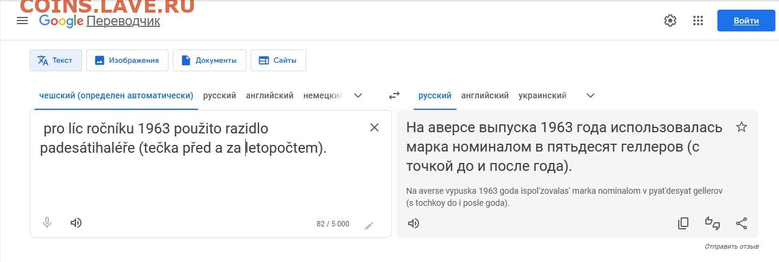779x262 pixels.
Task: Open the settings gear icon
Action: 670,21
